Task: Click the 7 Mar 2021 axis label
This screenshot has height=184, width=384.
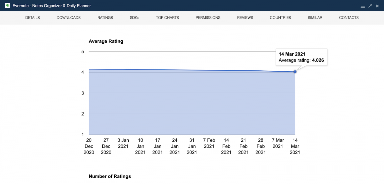Action: (x=278, y=143)
